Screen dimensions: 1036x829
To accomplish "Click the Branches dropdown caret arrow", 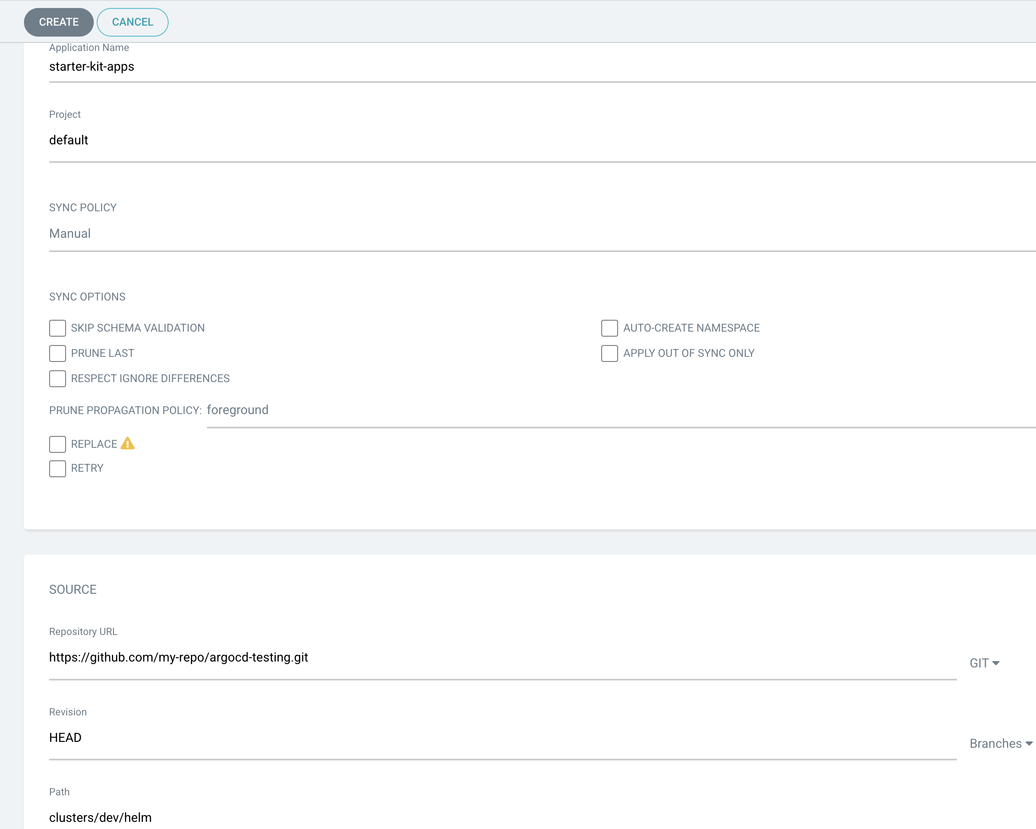I will pyautogui.click(x=1029, y=744).
